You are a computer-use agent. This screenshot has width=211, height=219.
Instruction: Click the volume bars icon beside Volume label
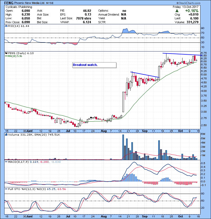(6, 135)
